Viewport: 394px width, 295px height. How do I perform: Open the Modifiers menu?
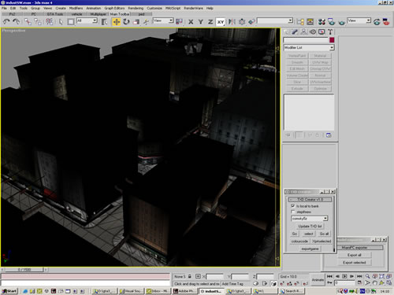(x=76, y=8)
